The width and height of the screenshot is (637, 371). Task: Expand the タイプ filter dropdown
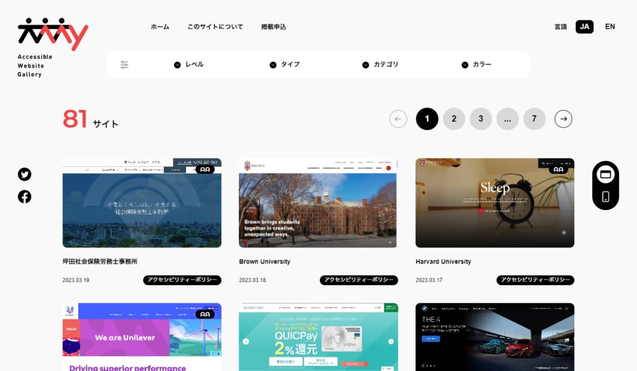point(285,65)
